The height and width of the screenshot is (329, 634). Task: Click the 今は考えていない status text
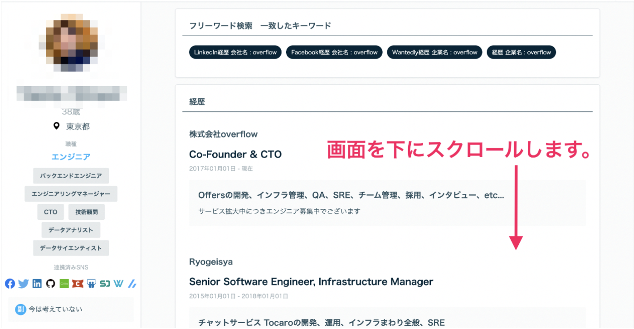pyautogui.click(x=55, y=310)
